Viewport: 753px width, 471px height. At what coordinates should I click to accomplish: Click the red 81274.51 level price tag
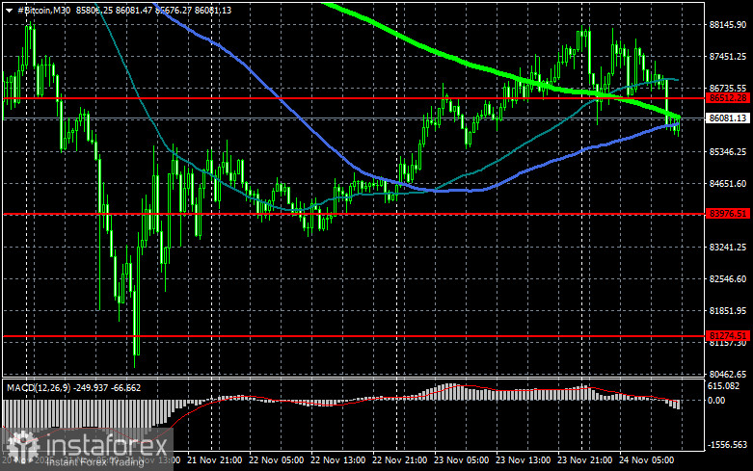728,336
